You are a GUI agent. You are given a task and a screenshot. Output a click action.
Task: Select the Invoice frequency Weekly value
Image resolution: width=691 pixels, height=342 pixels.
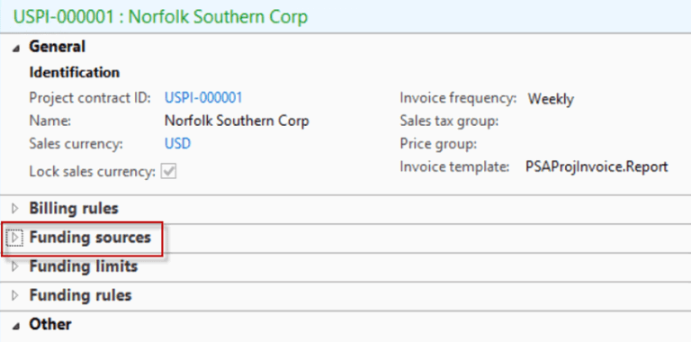(551, 99)
